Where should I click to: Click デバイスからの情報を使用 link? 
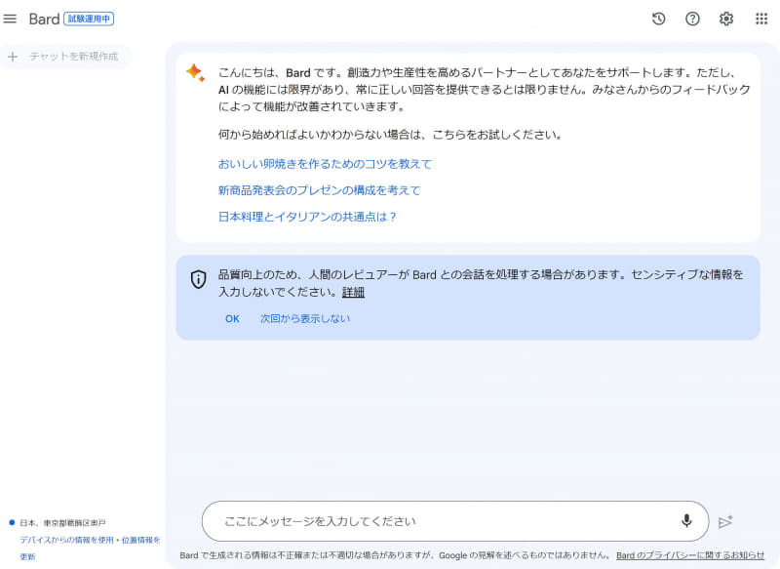[66, 540]
